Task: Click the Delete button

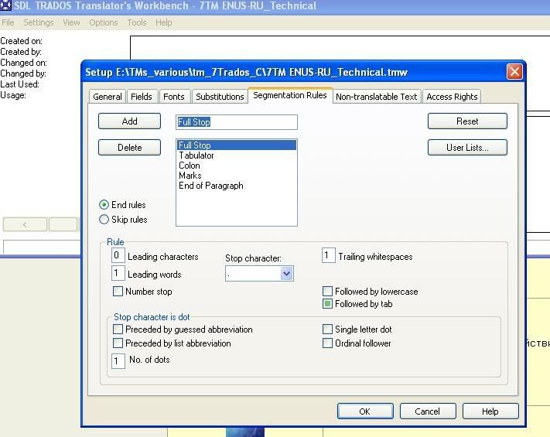Action: tap(129, 147)
